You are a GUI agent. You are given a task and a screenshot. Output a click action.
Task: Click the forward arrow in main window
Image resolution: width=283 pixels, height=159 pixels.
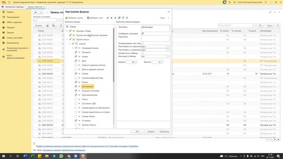coord(41,12)
